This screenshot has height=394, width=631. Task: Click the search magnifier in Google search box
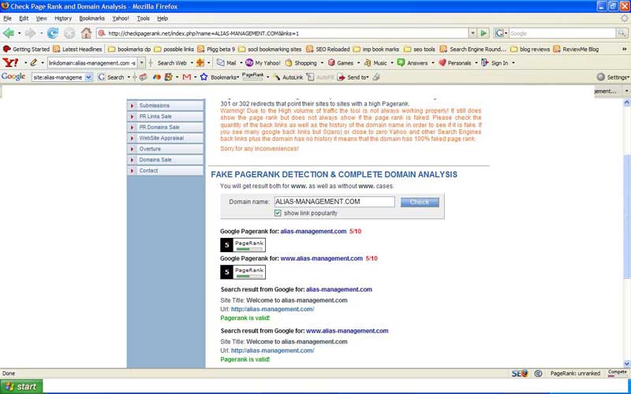[622, 33]
